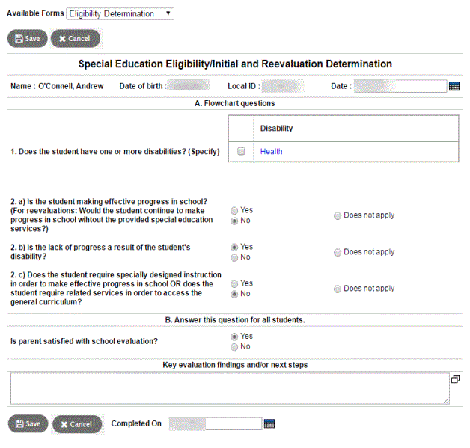Click the bottom Save button

coord(27,424)
